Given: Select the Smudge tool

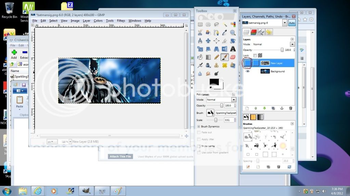Looking at the screenshot, I should pos(208,73).
